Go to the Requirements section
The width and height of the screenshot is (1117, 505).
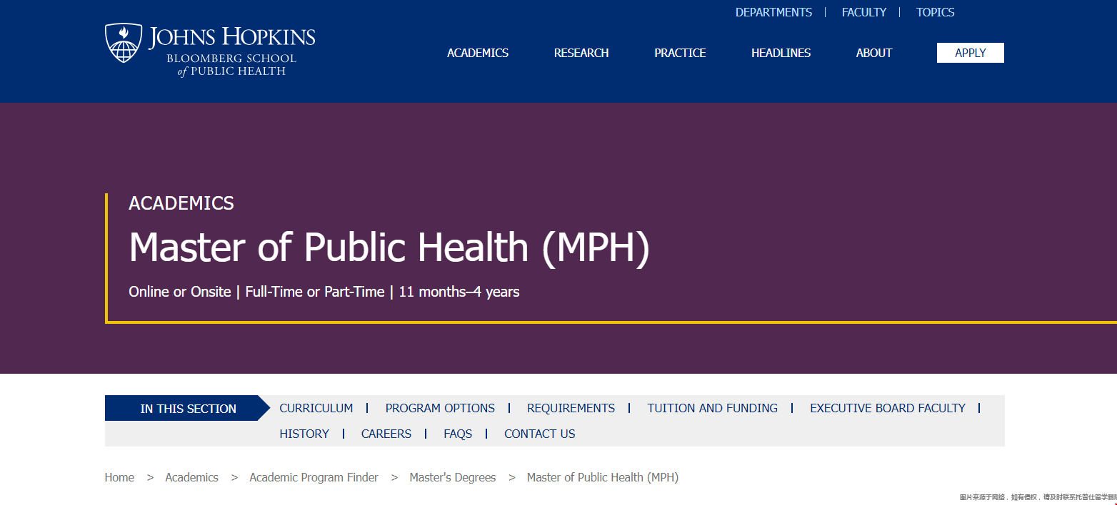(x=571, y=408)
